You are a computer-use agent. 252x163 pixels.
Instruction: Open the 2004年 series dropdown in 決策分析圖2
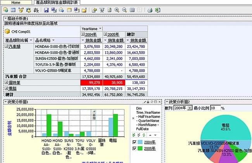coord(190,108)
